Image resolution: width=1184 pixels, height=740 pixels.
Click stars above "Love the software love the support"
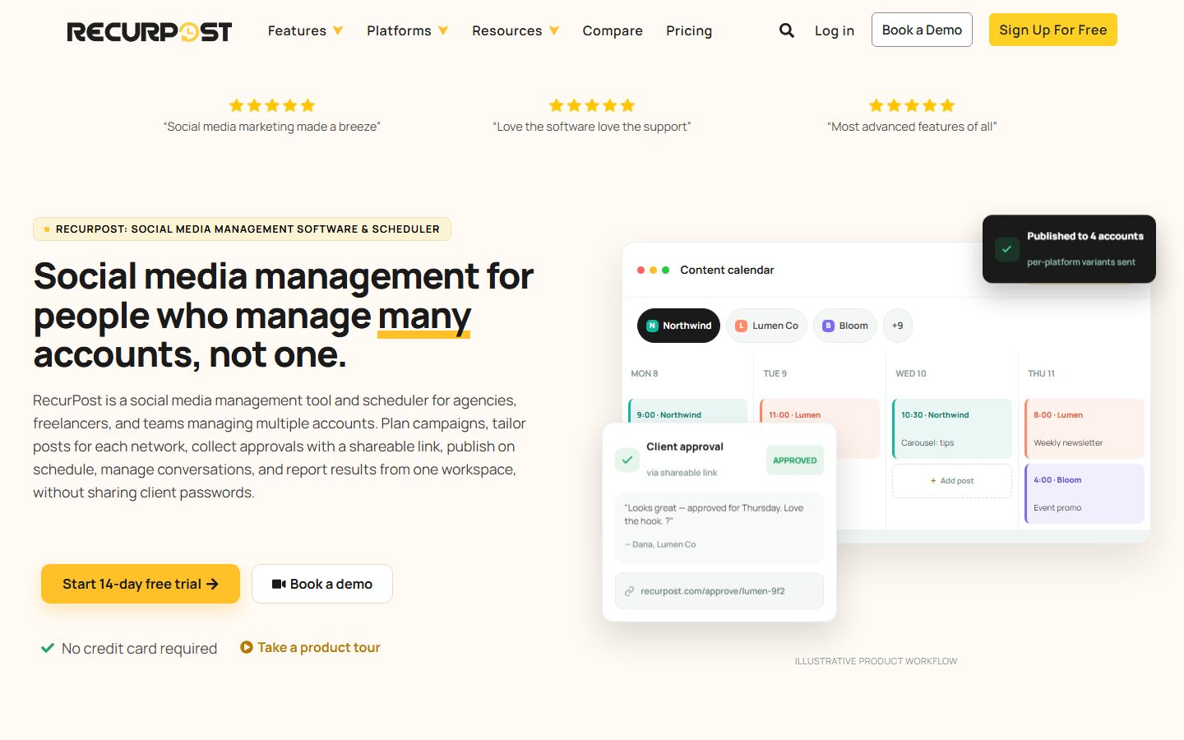[592, 105]
